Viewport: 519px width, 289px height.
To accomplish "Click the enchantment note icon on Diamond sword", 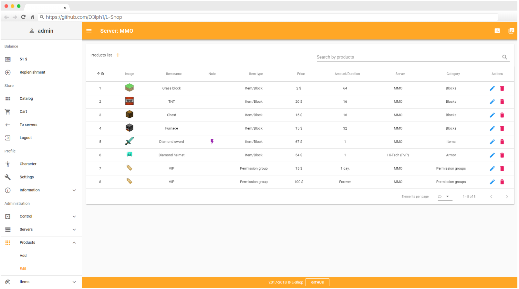I will [212, 142].
